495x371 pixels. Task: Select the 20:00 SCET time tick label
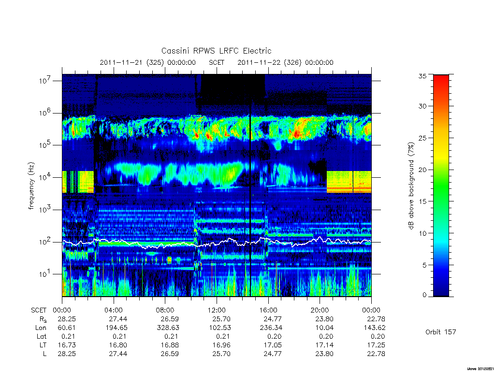(320, 310)
